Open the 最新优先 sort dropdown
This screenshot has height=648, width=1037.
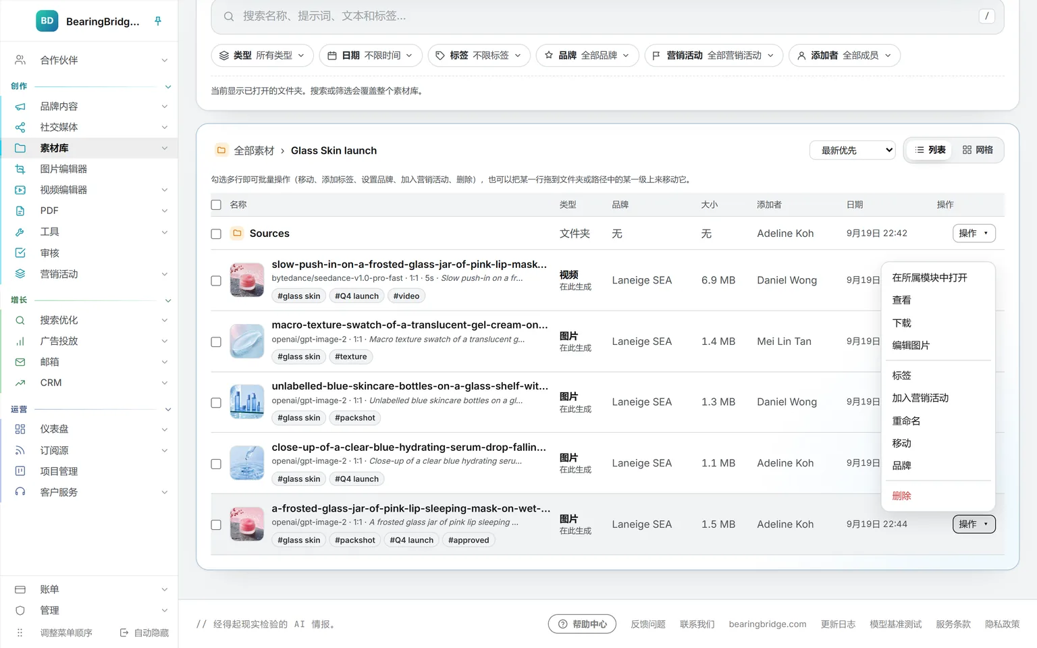[x=853, y=151]
